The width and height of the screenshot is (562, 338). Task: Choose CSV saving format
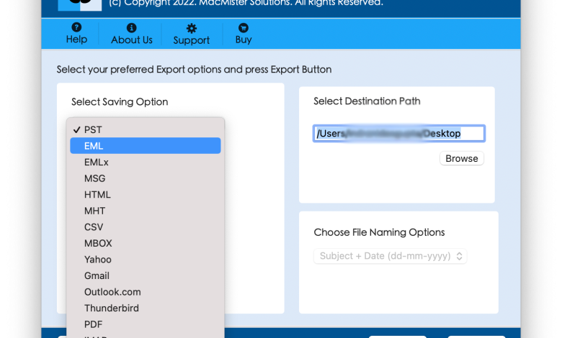[145, 227]
